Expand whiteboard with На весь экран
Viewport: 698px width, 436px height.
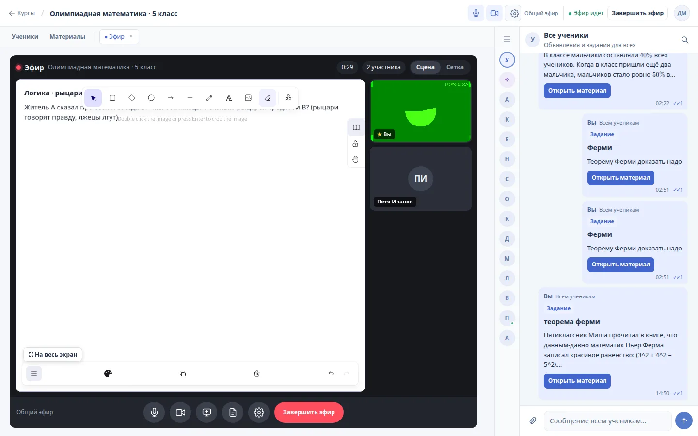pyautogui.click(x=53, y=355)
